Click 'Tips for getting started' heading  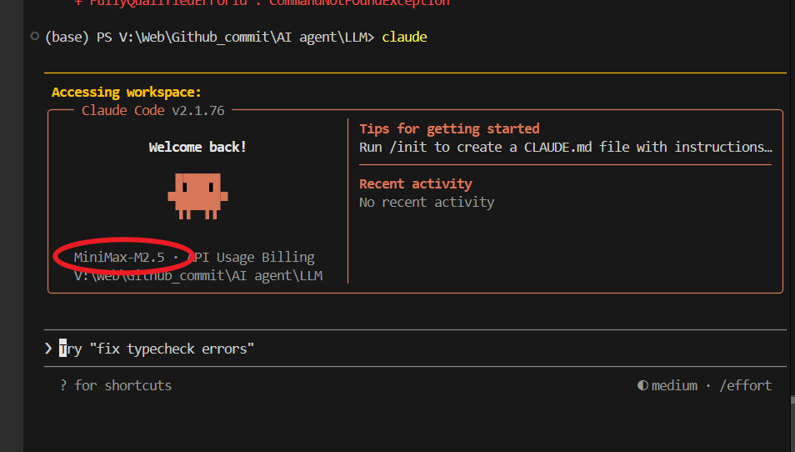tap(449, 129)
